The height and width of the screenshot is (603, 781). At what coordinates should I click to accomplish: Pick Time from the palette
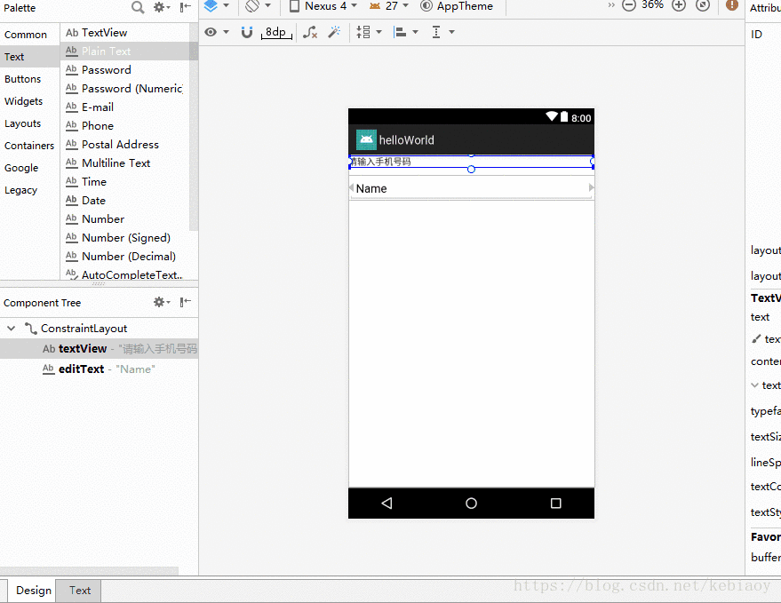(x=124, y=182)
